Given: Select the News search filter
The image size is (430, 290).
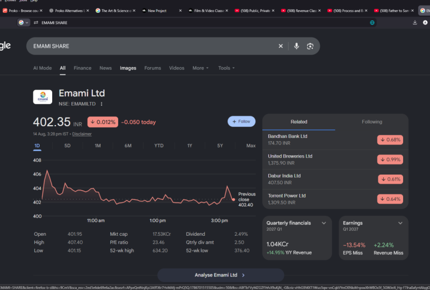Looking at the screenshot, I should [x=105, y=68].
